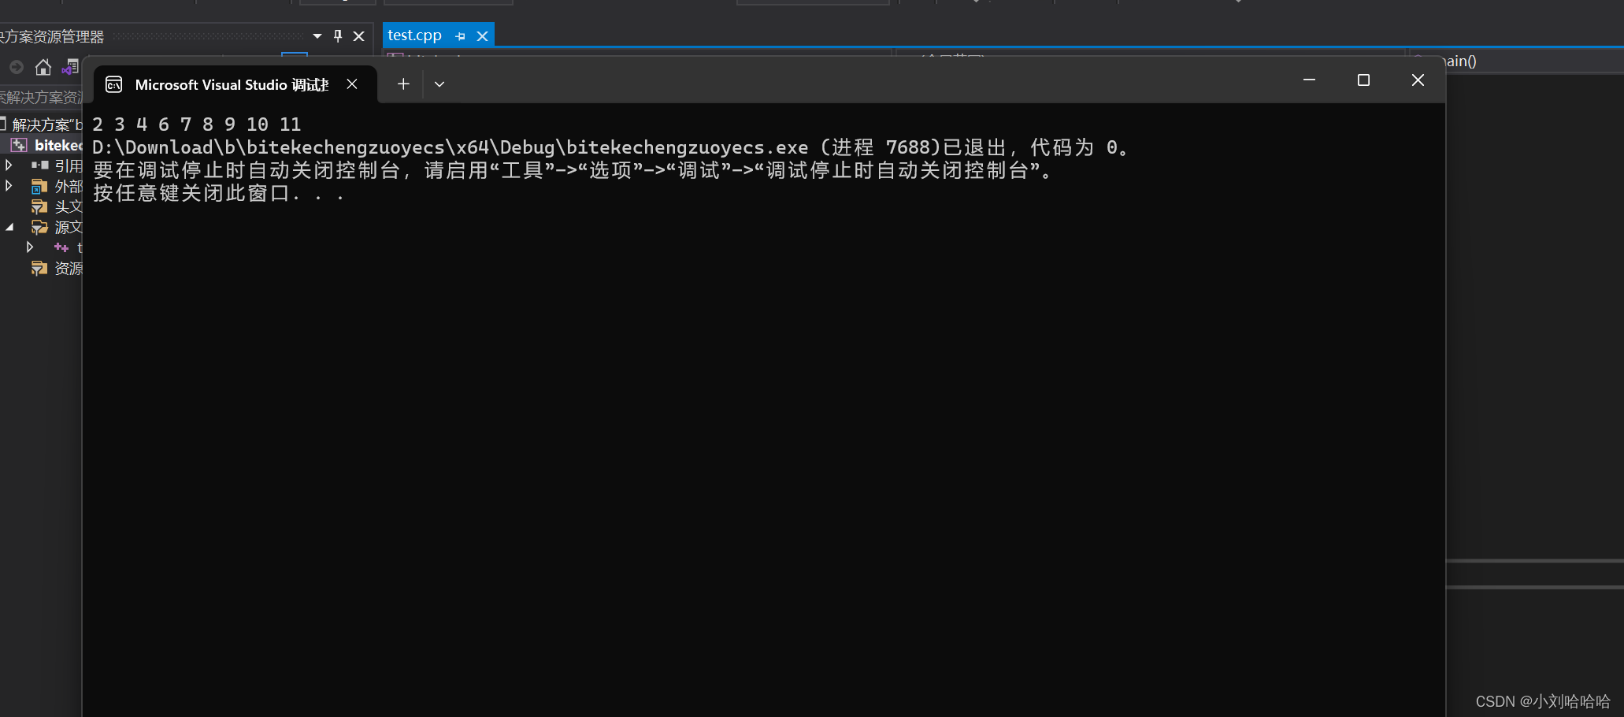Viewport: 1624px width, 717px height.
Task: Click the C++ file icon in the tree
Action: pos(61,247)
